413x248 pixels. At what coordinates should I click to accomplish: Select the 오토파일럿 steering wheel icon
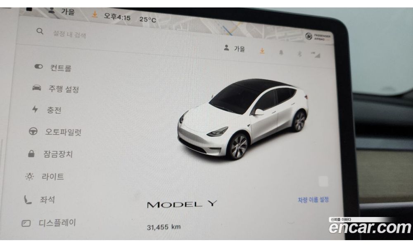pos(33,131)
